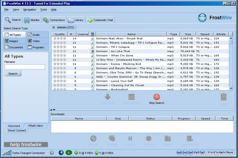Select Programs search type
Image resolution: width=238 pixels, height=158 pixels.
click(37, 47)
